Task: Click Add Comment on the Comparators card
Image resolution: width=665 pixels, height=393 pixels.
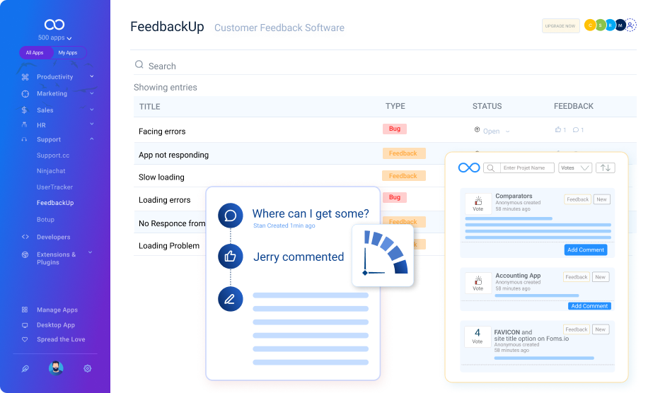Action: [x=586, y=250]
